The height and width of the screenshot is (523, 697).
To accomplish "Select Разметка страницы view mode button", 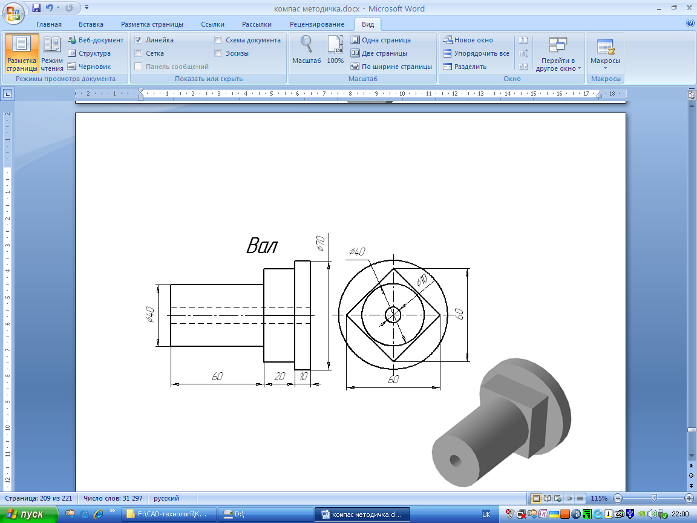I will point(22,53).
